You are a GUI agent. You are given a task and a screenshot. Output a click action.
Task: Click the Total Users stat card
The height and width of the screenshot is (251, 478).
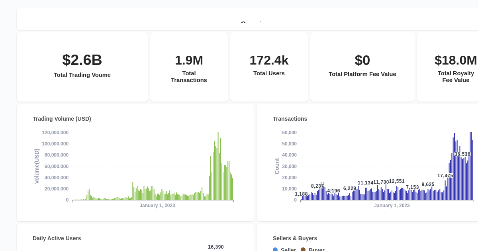coord(269,67)
